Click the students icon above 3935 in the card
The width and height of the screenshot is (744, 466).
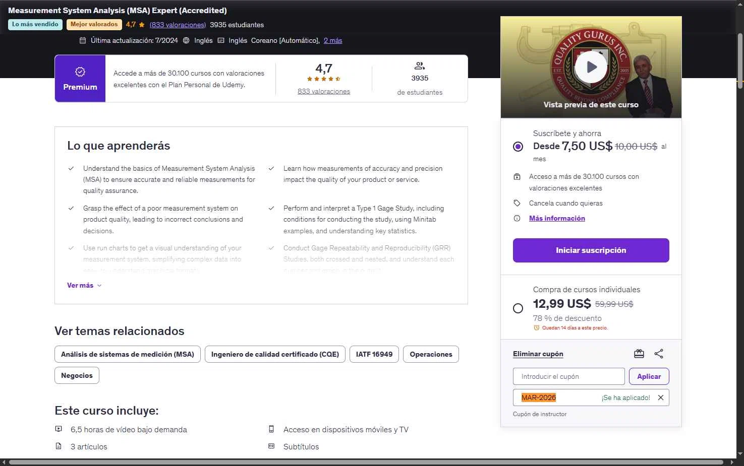click(x=420, y=65)
